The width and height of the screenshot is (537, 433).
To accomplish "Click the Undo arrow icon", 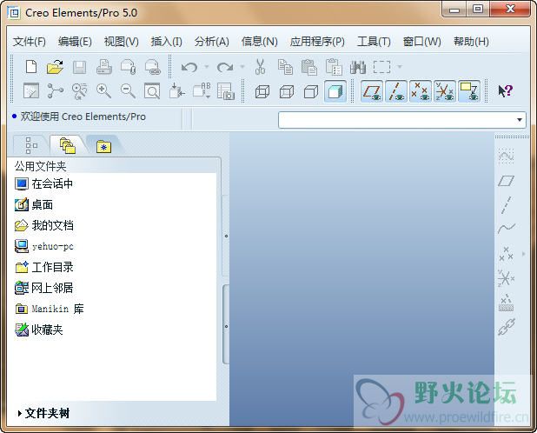I will coord(189,67).
